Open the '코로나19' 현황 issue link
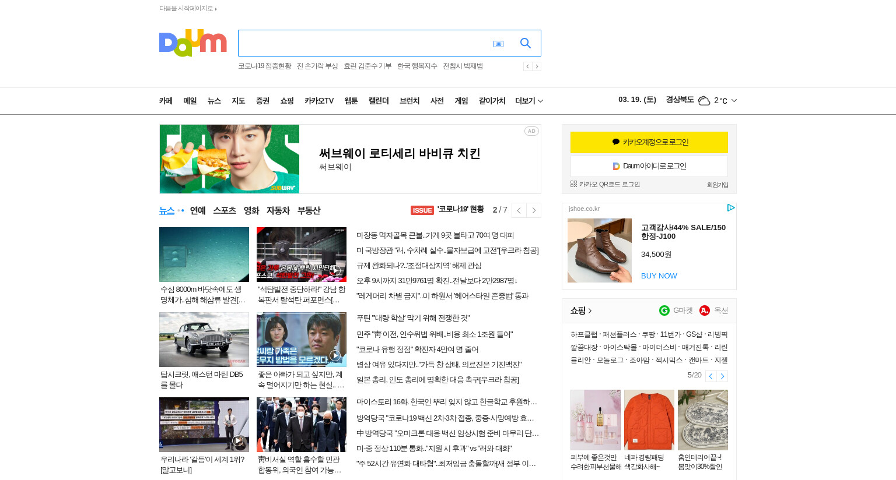 click(x=460, y=209)
